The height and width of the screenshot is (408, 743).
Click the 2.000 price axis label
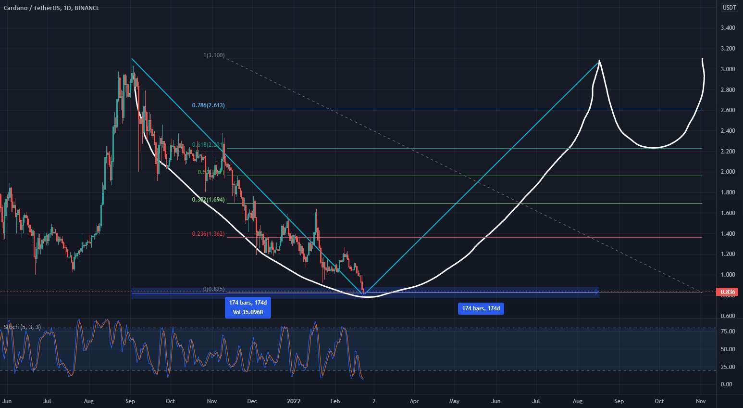pyautogui.click(x=728, y=172)
